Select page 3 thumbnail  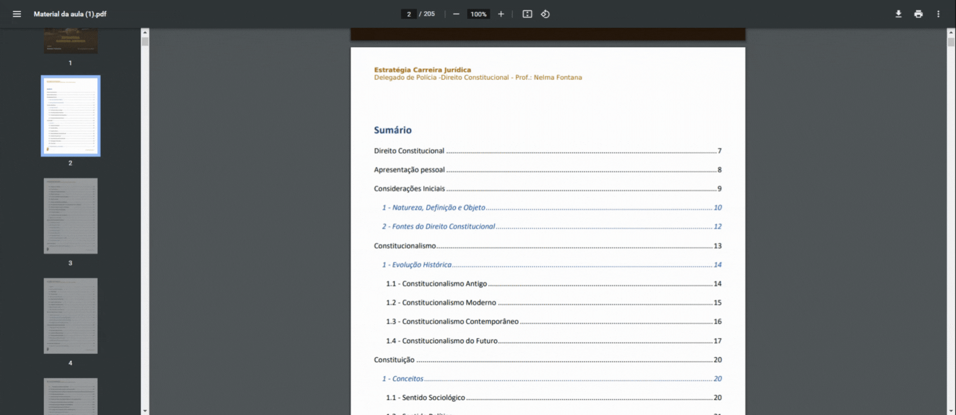pyautogui.click(x=70, y=216)
